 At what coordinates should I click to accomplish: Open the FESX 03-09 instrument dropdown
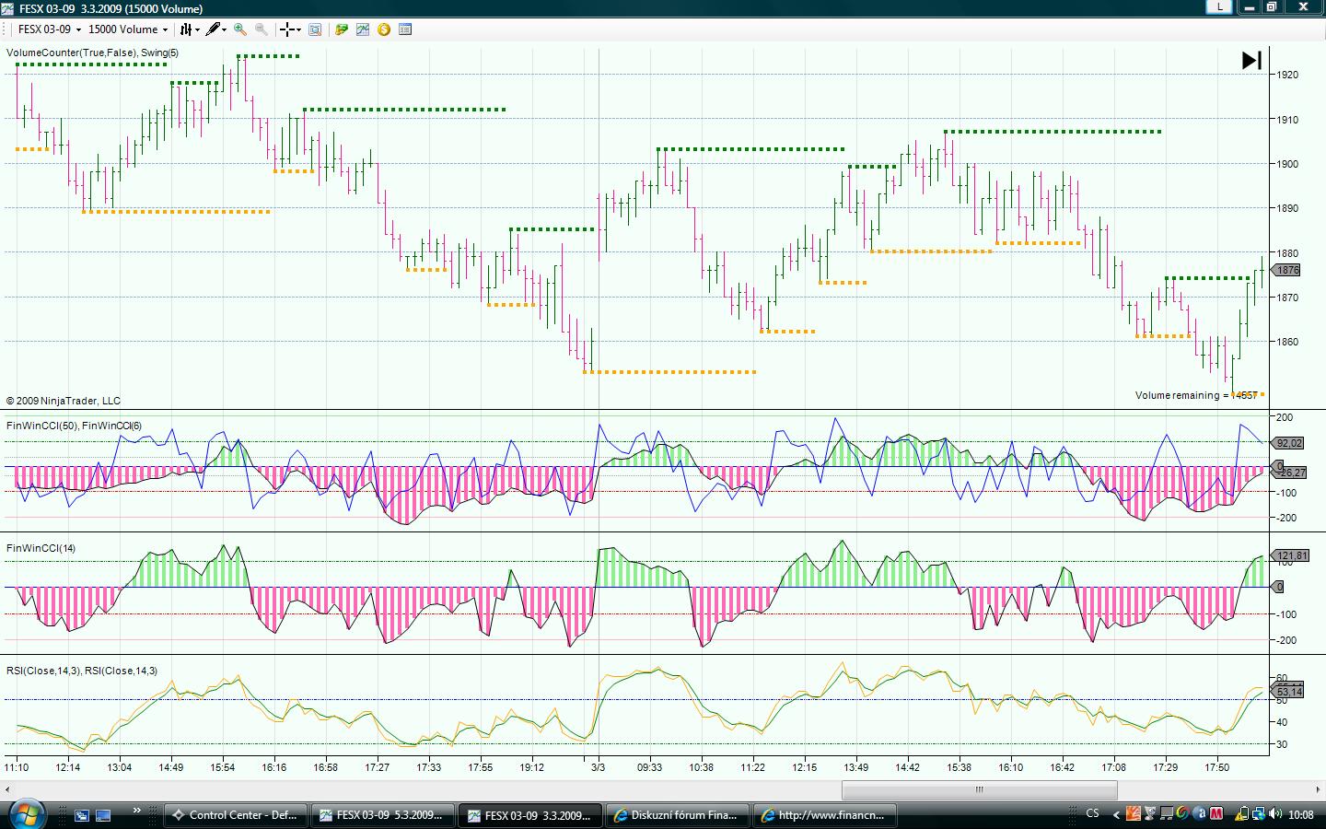coord(50,29)
